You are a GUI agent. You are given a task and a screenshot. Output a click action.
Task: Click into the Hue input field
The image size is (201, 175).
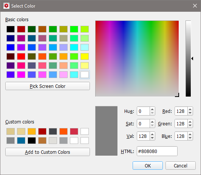[x=143, y=111]
